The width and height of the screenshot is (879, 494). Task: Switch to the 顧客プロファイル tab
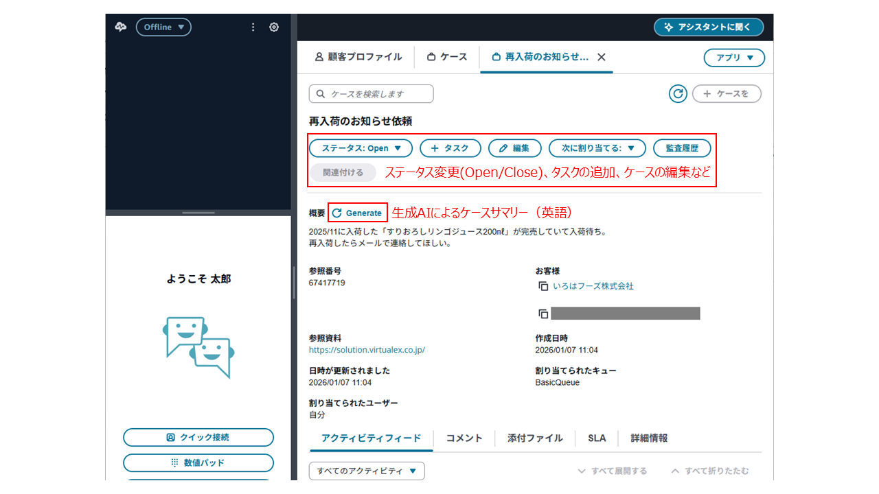click(358, 58)
